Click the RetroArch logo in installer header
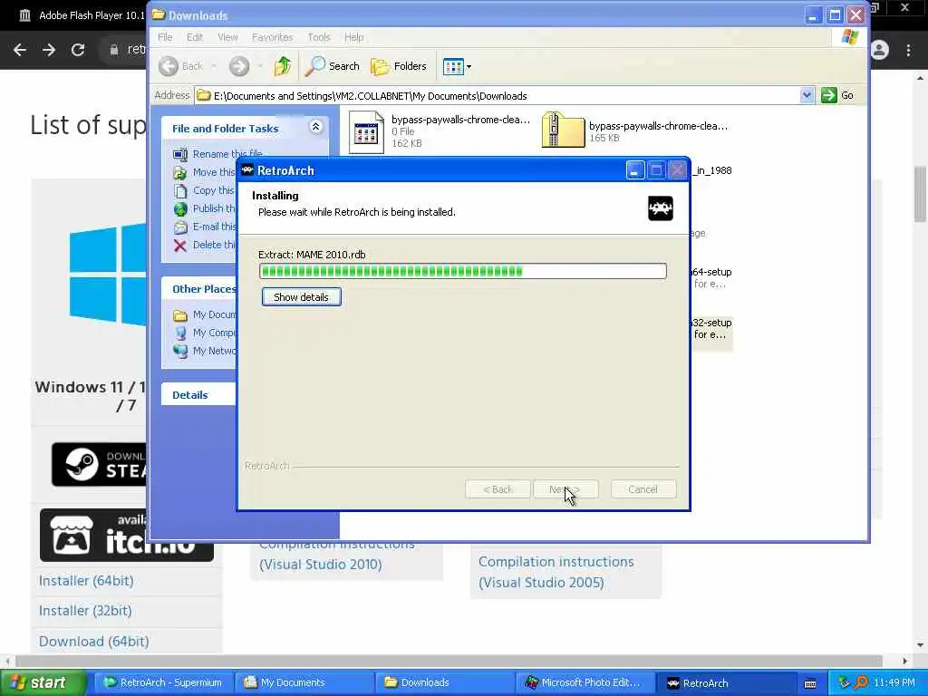This screenshot has height=696, width=928. pyautogui.click(x=661, y=208)
